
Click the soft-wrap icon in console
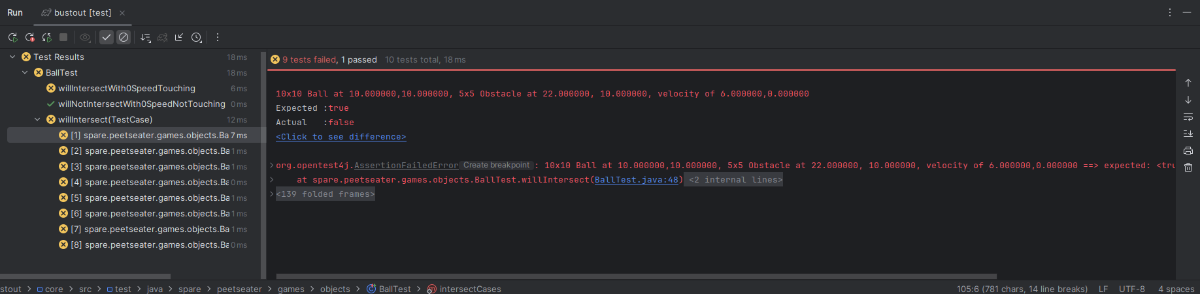1188,117
